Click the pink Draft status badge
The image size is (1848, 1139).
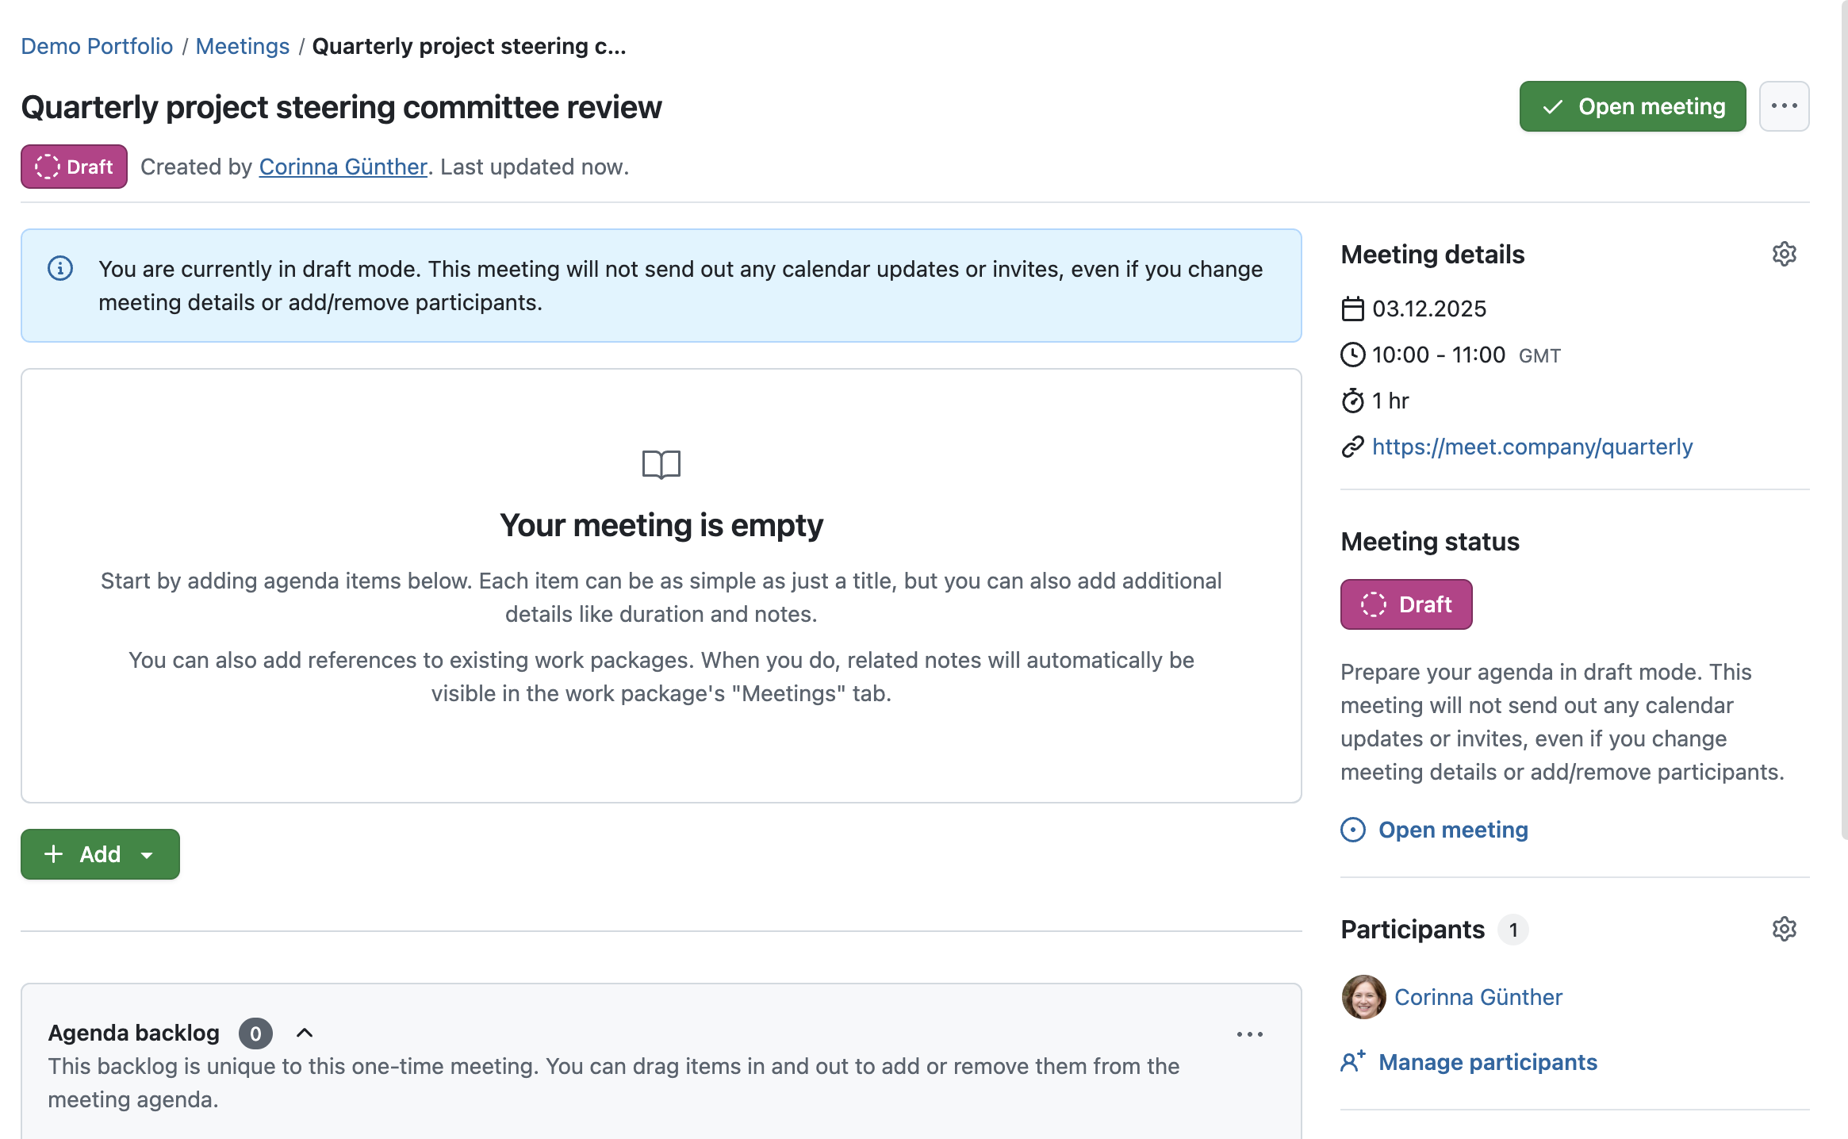click(1405, 604)
